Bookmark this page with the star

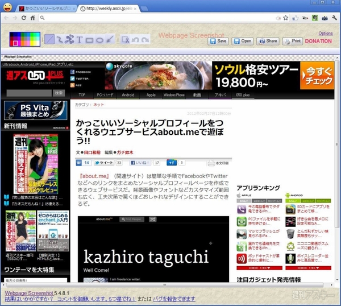(285, 18)
